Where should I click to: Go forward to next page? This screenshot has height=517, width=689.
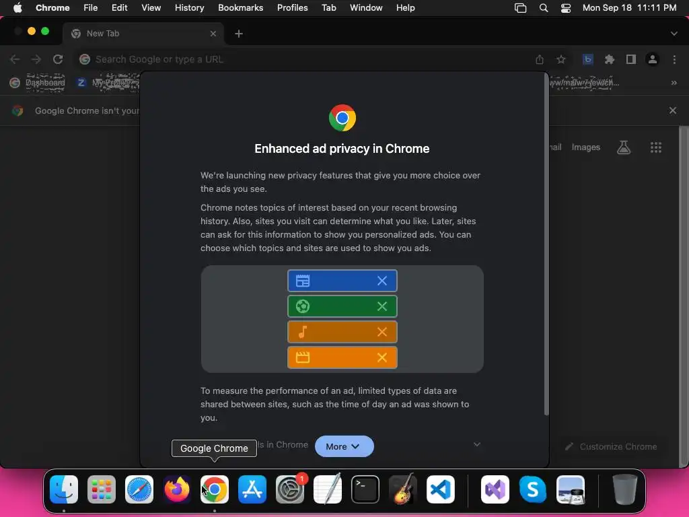coord(36,59)
